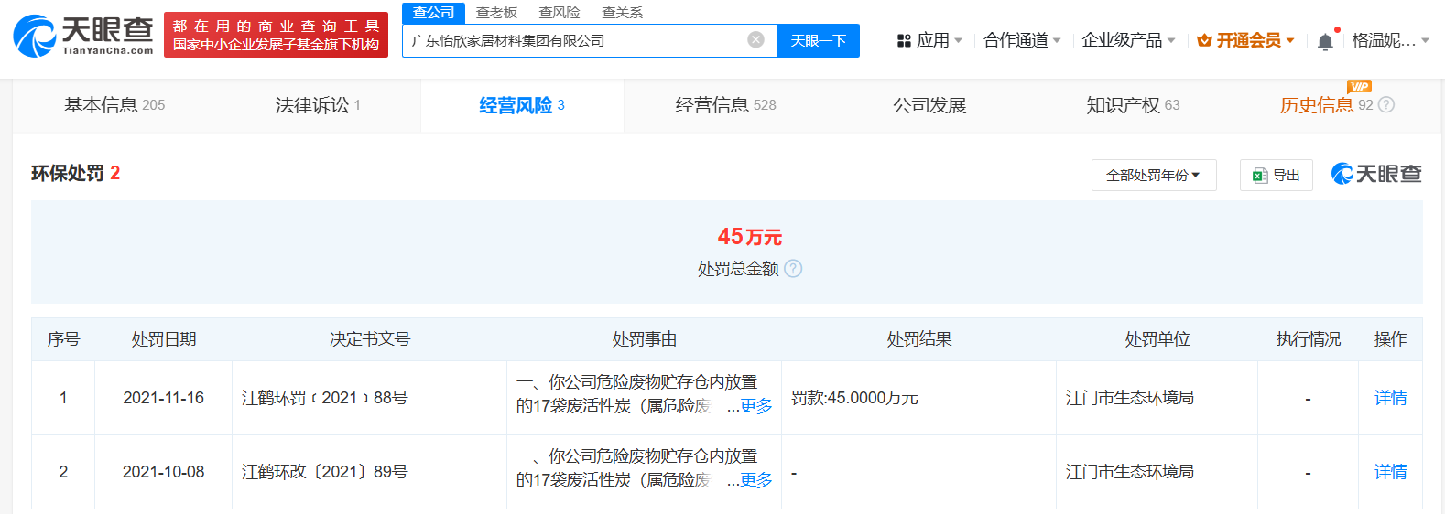Open the 应用 grid icon
This screenshot has width=1445, height=514.
[x=904, y=40]
